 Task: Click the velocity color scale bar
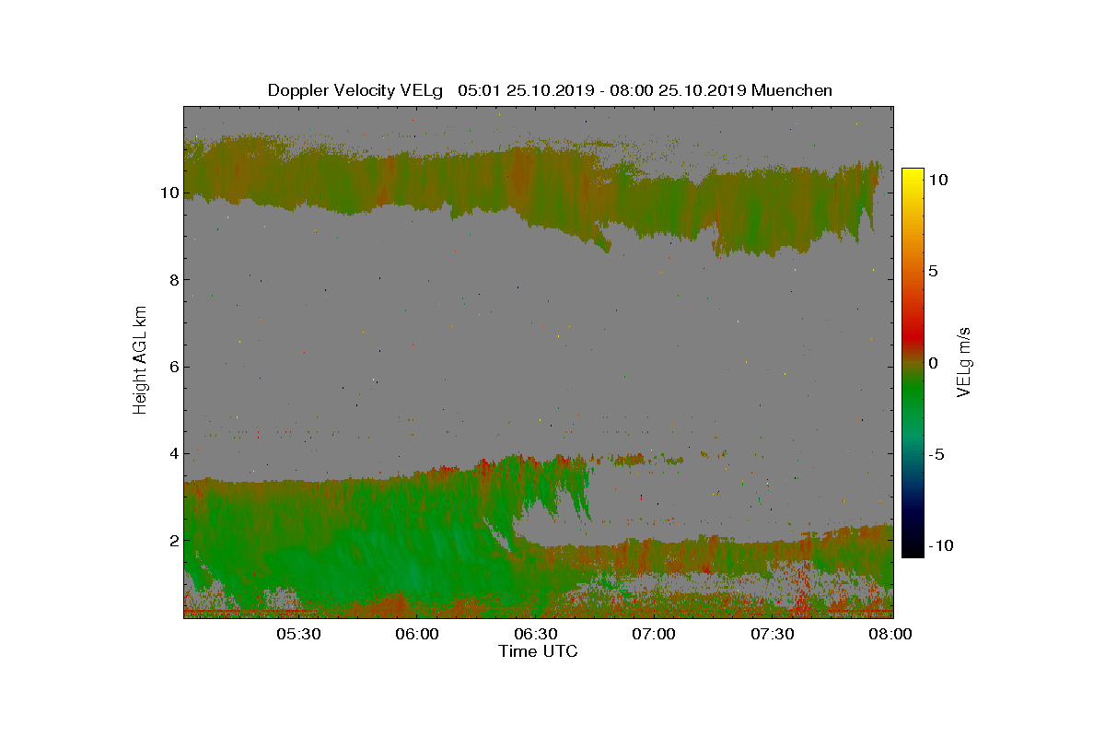913,362
